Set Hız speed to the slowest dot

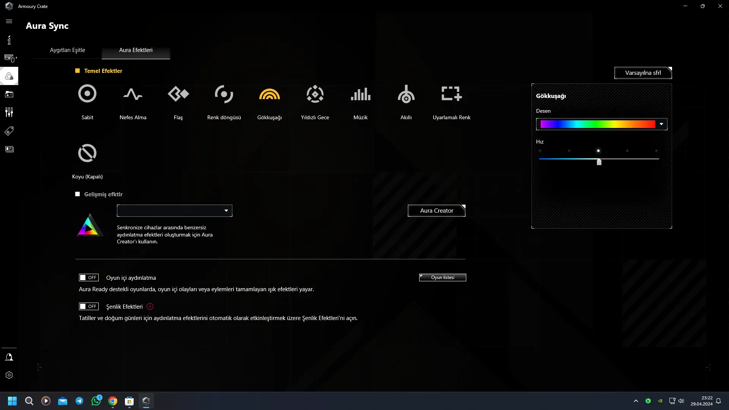[540, 151]
